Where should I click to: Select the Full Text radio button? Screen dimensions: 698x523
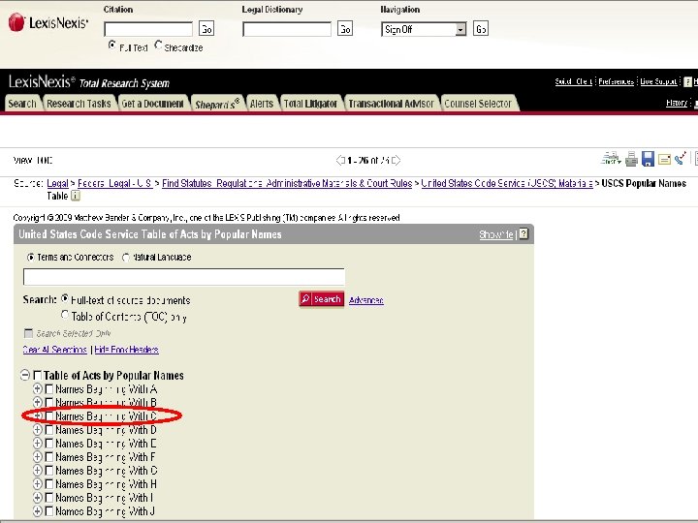click(x=111, y=45)
